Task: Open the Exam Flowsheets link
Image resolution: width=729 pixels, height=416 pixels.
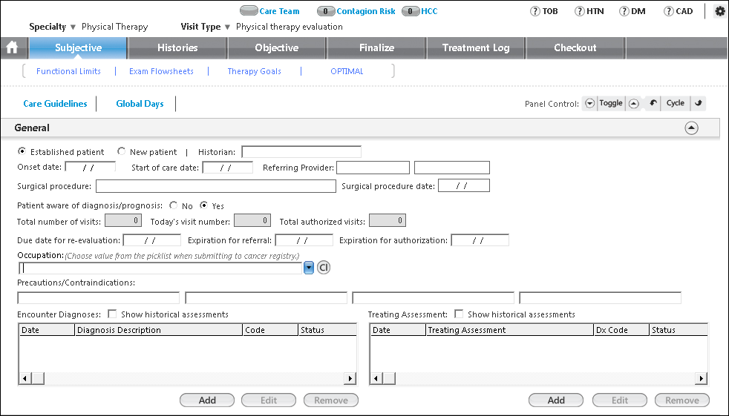Action: (x=161, y=71)
